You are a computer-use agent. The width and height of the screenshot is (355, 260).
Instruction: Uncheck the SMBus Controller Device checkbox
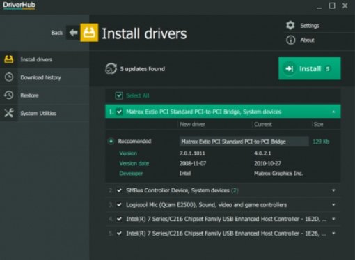[x=119, y=190]
